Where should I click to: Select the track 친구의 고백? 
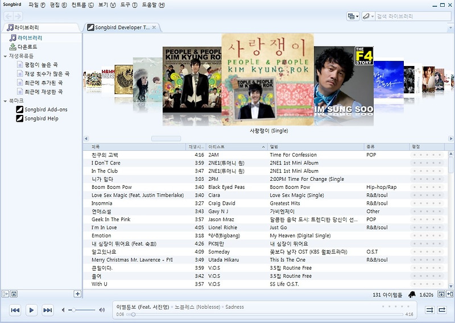[x=265, y=155]
